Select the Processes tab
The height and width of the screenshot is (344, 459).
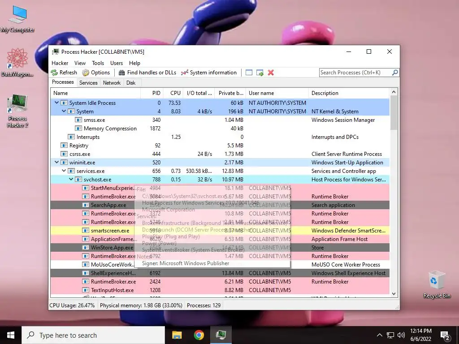pyautogui.click(x=63, y=82)
